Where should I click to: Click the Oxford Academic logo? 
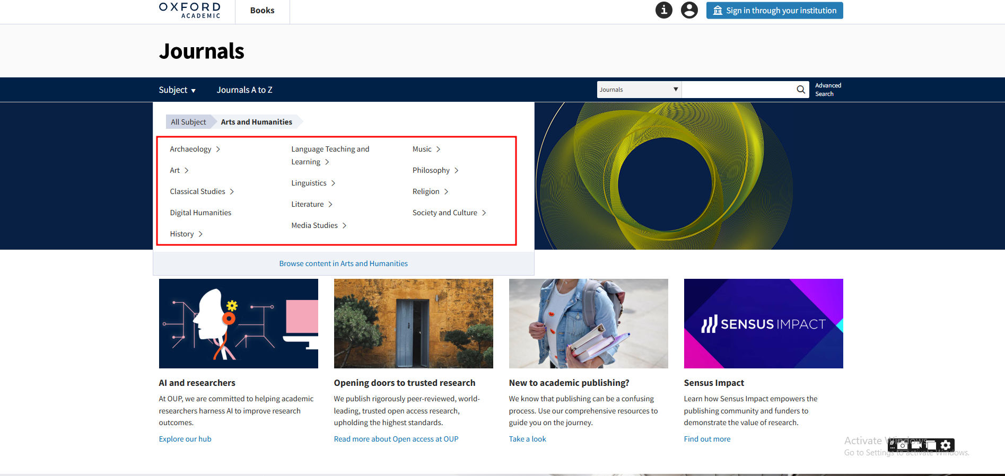(x=189, y=10)
